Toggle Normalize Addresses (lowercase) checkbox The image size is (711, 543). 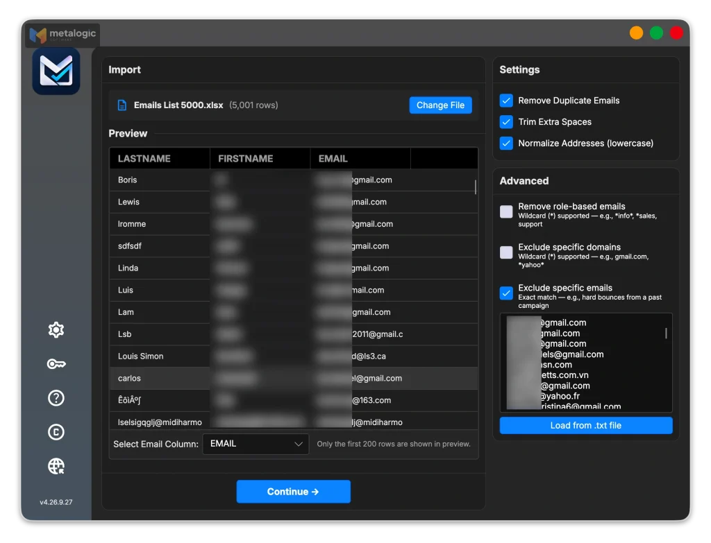tap(506, 143)
